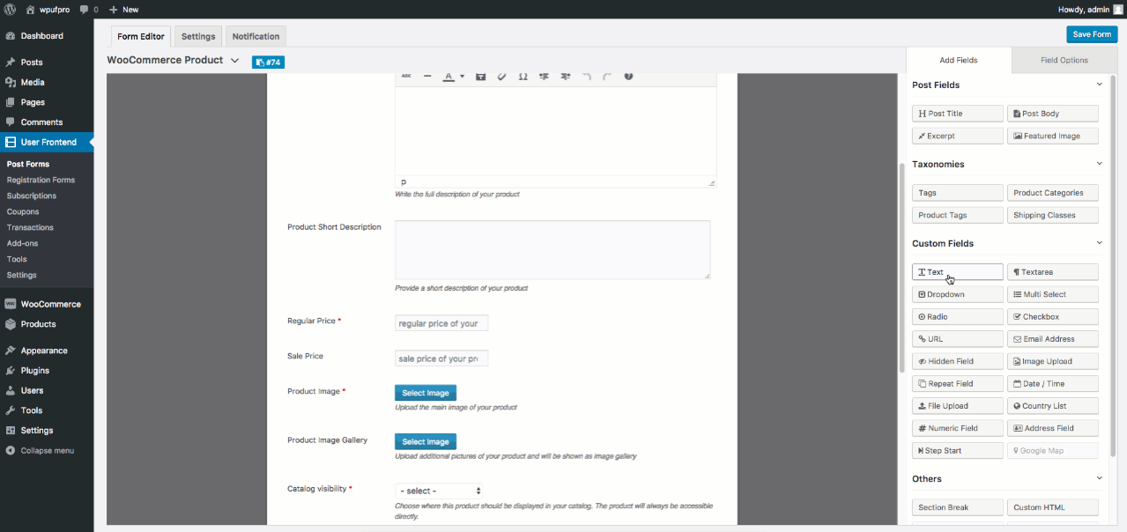The height and width of the screenshot is (532, 1127).
Task: Collapse the Taxonomies section
Action: tap(1099, 164)
